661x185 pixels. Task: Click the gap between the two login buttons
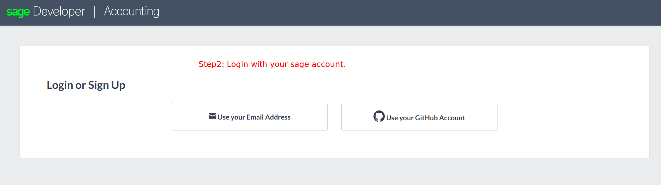tap(334, 117)
